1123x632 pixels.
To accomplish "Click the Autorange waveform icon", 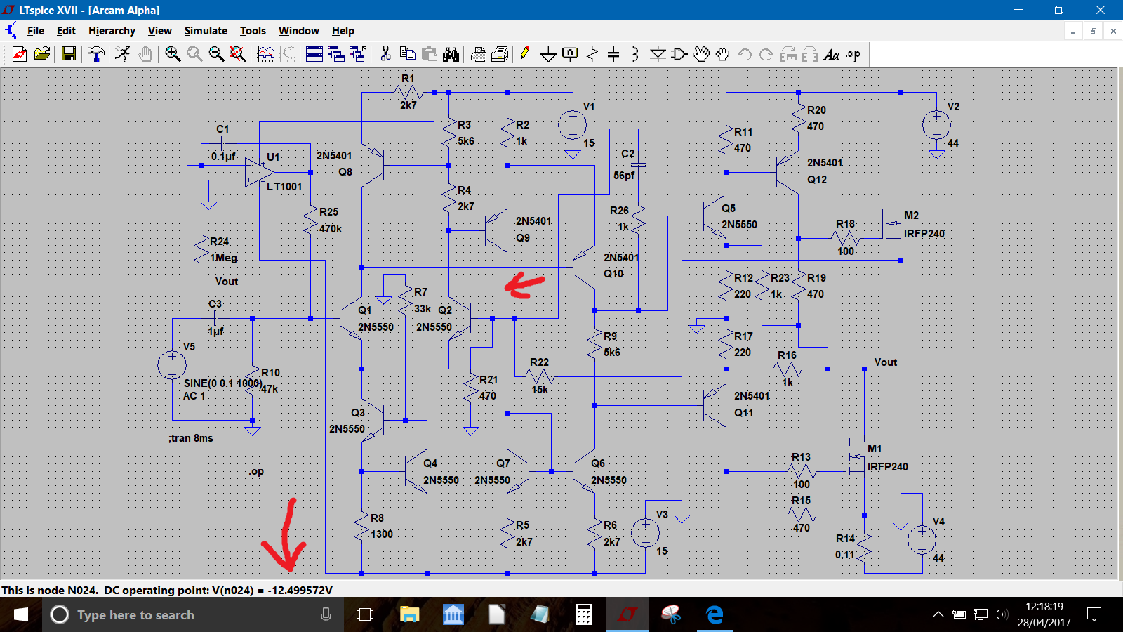I will (265, 54).
